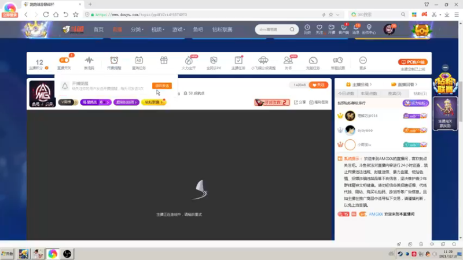Viewport: 463px width, 260px height.
Task: Click the follower count 142046
Action: [x=300, y=85]
